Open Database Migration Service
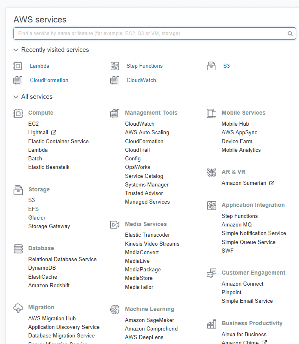This screenshot has height=344, width=299. 62,335
